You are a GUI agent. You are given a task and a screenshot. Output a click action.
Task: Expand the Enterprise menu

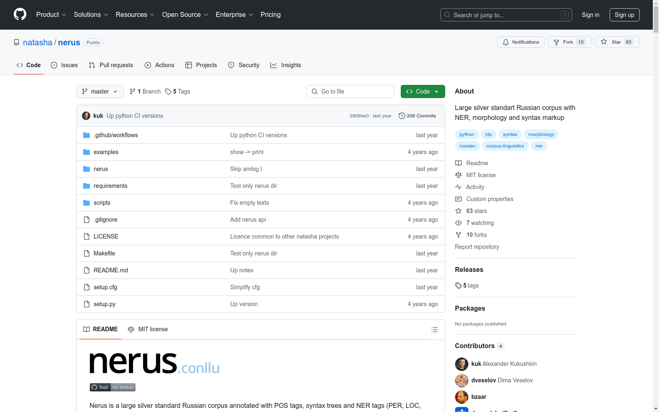click(x=234, y=15)
